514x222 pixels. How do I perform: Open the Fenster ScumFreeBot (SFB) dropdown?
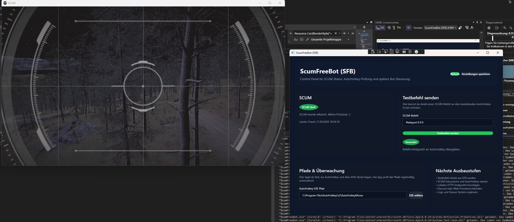(440, 28)
